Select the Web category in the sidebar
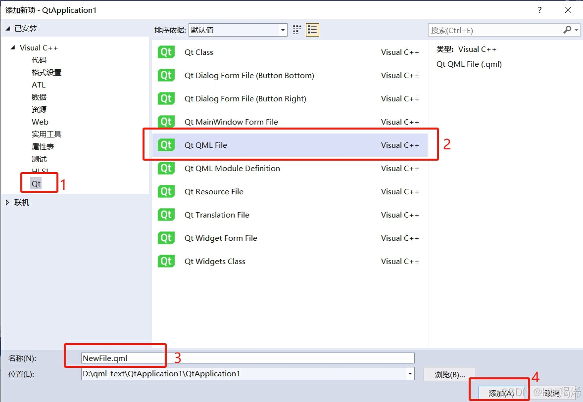Image resolution: width=583 pixels, height=402 pixels. coord(40,122)
